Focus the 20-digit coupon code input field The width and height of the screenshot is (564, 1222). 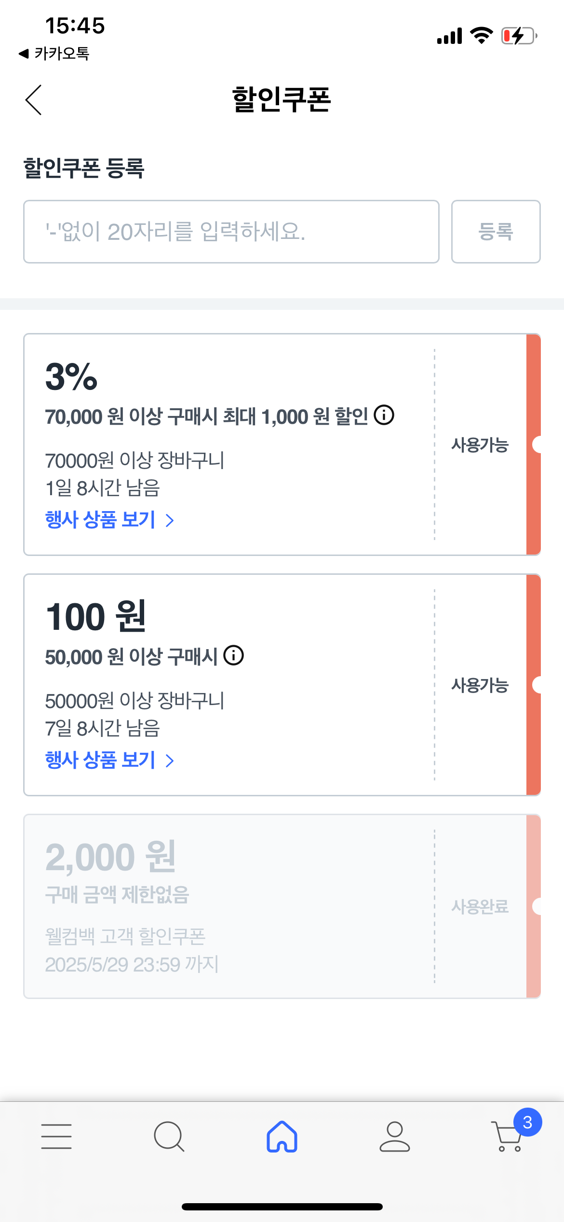point(231,232)
